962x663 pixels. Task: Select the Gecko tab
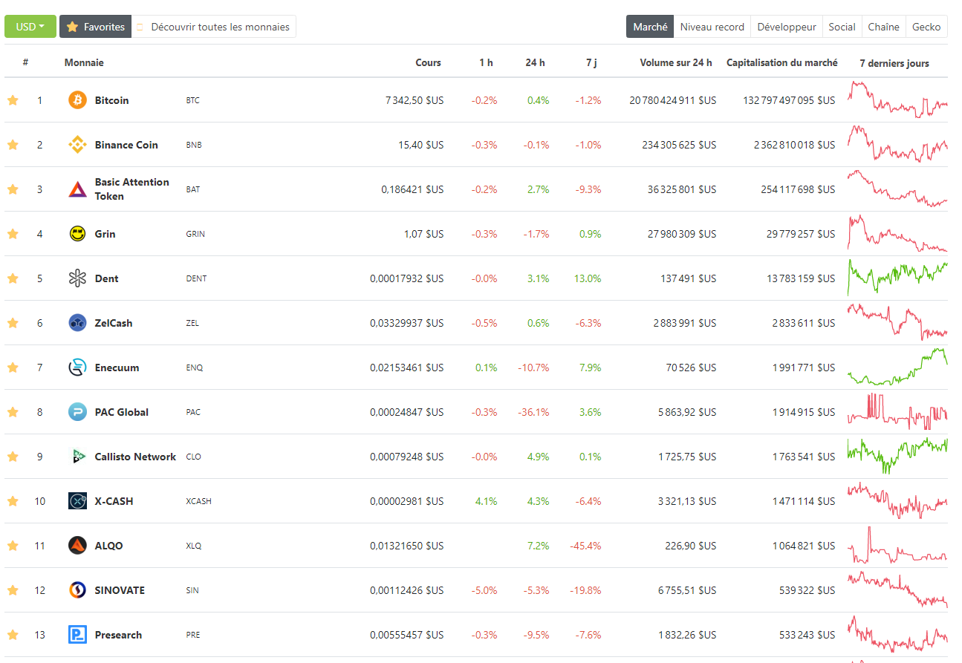[x=926, y=27]
